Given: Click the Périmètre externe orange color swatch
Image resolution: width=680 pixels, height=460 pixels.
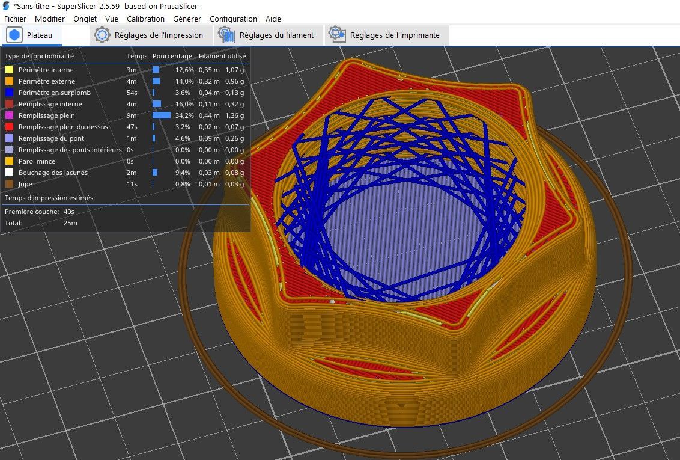Looking at the screenshot, I should click(9, 81).
